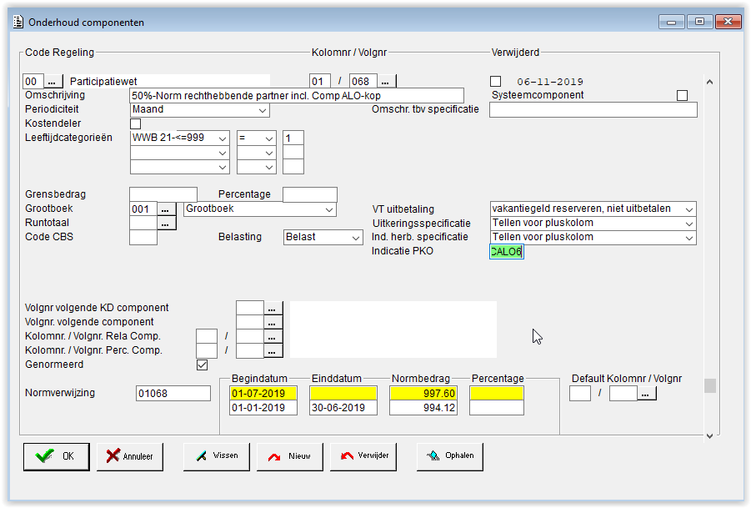751x508 pixels.
Task: Select Begindatum cell 01-01-2019
Action: tap(263, 408)
